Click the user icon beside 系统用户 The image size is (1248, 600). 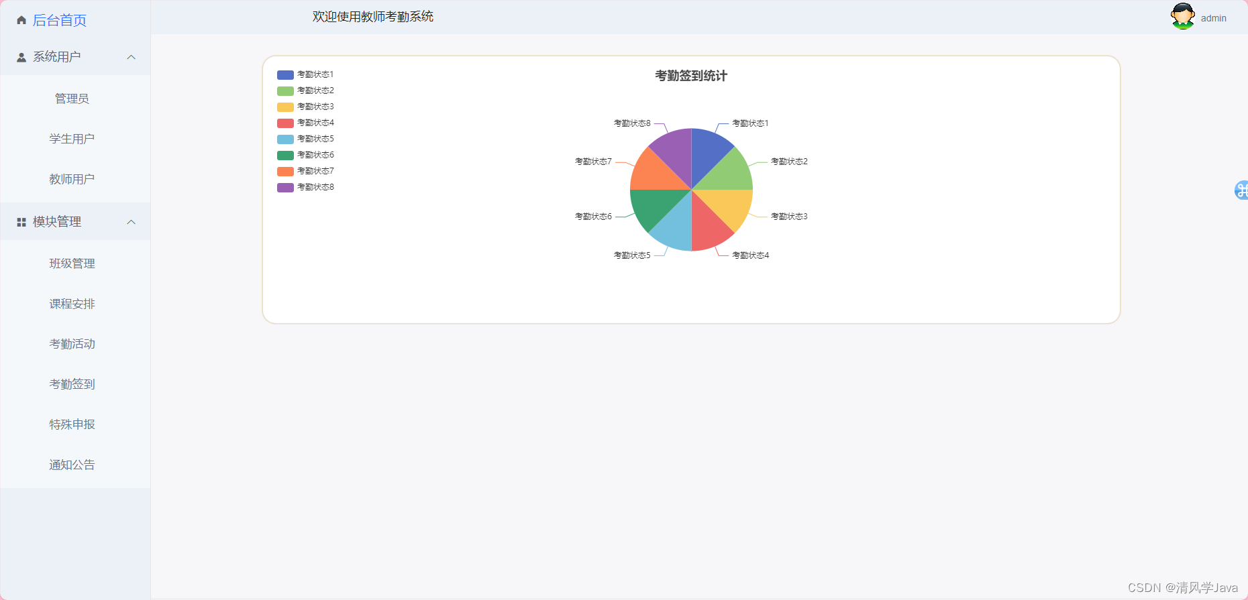(x=21, y=58)
